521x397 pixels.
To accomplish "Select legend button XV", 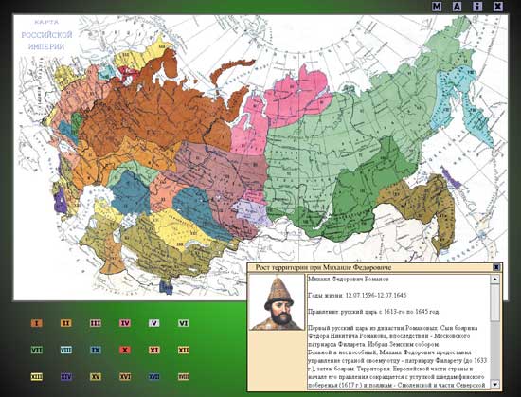I will 96,377.
